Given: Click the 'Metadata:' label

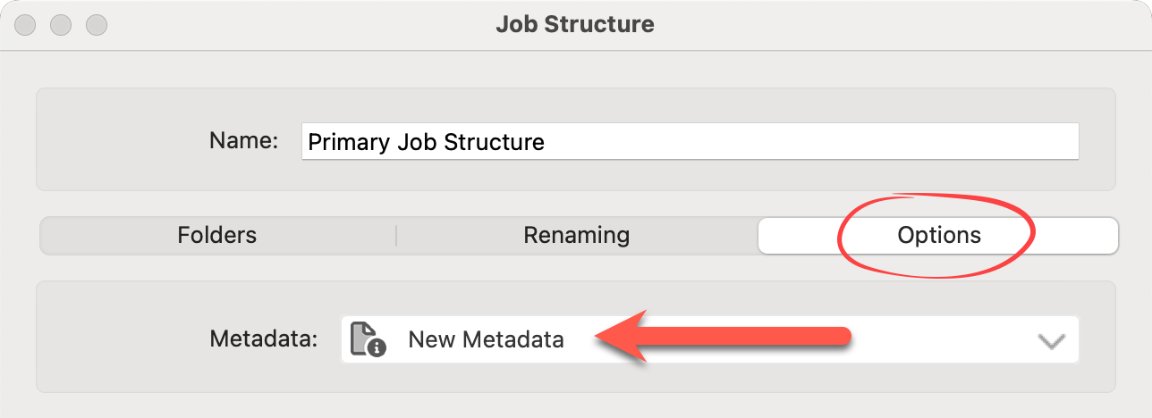Looking at the screenshot, I should click(264, 339).
